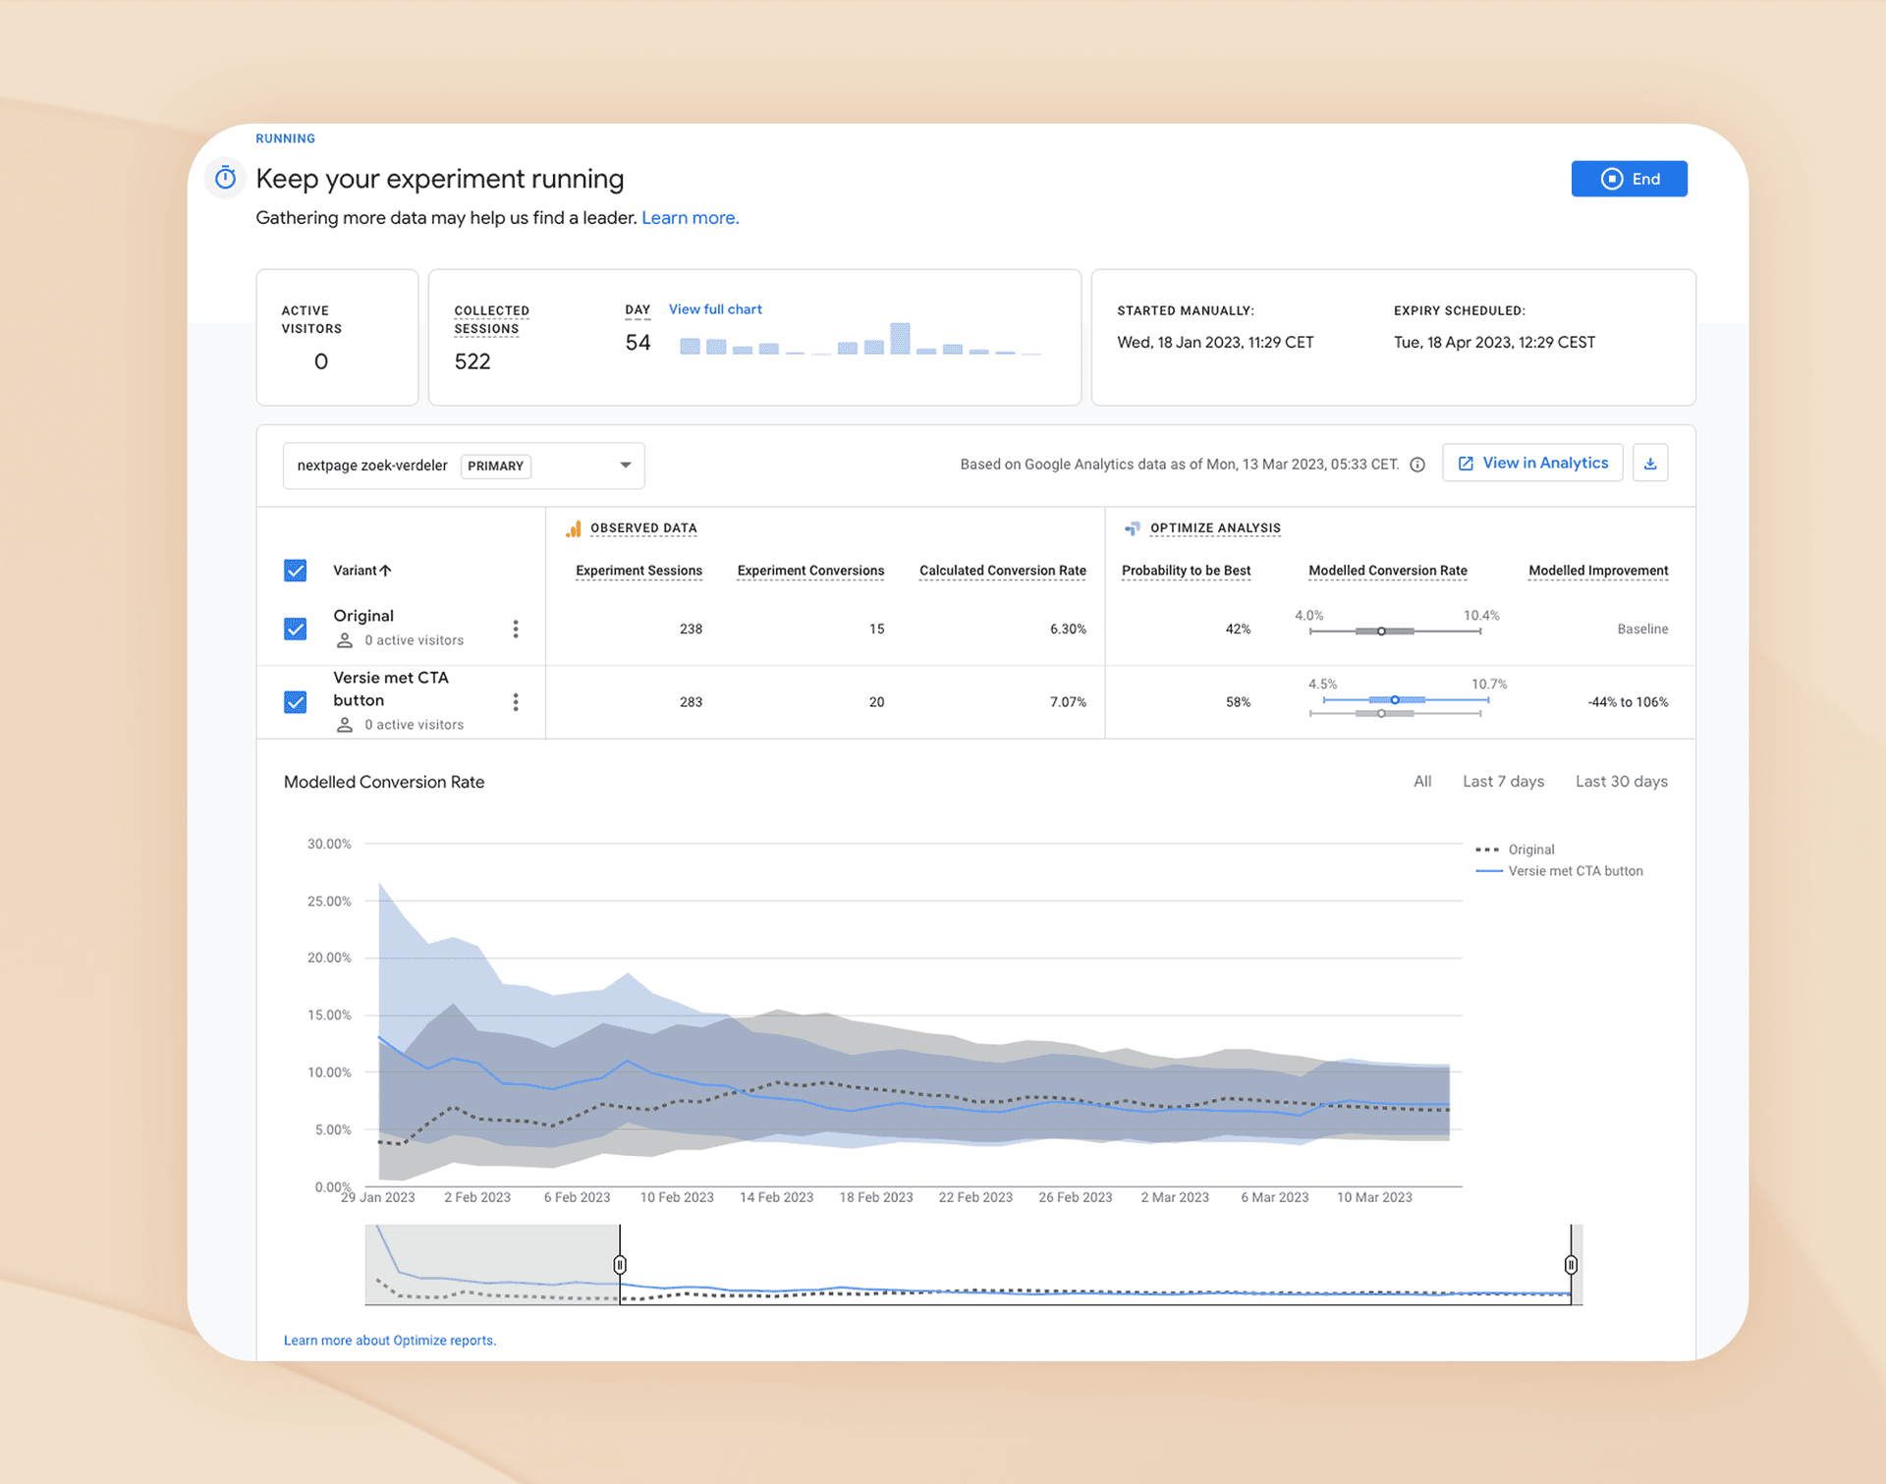1886x1484 pixels.
Task: Click the 42% probability value
Action: [1238, 629]
